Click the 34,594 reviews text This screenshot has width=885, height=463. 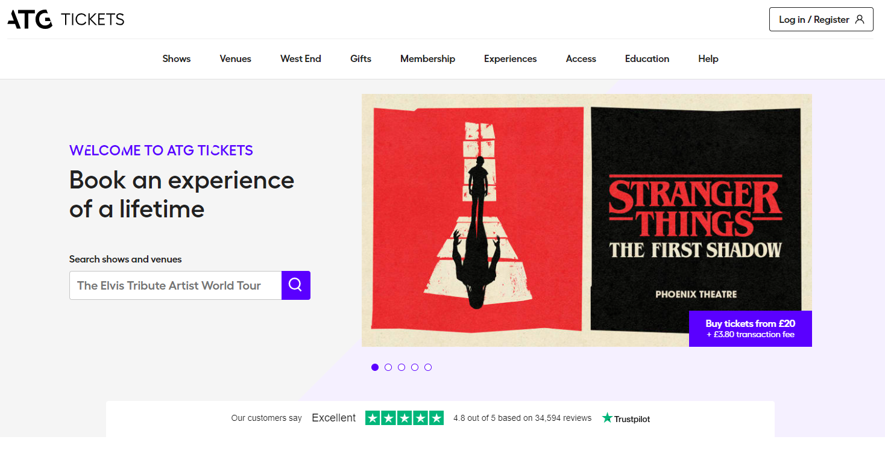pos(522,418)
